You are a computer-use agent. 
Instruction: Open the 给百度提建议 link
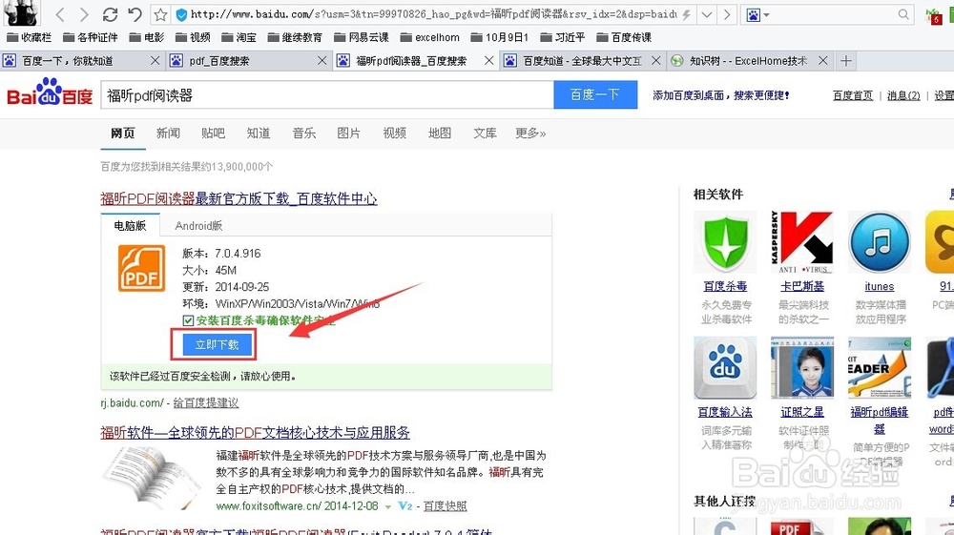[206, 403]
